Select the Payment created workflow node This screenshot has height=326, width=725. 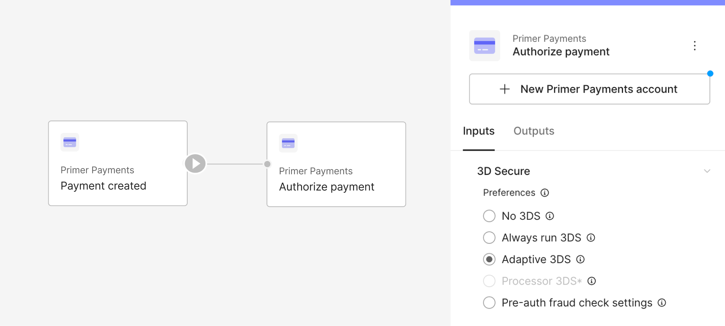click(x=118, y=163)
